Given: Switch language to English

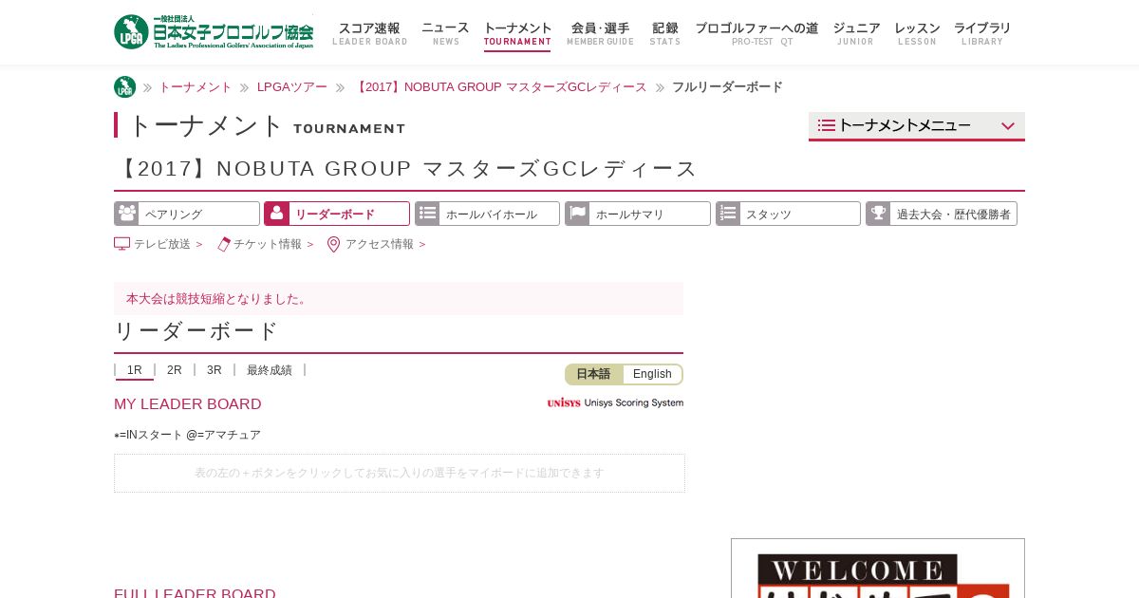Looking at the screenshot, I should [x=652, y=374].
